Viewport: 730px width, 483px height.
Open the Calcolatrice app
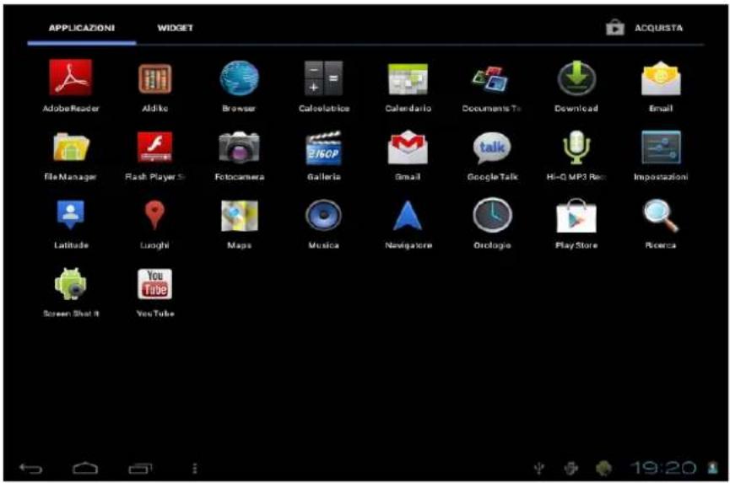[323, 78]
